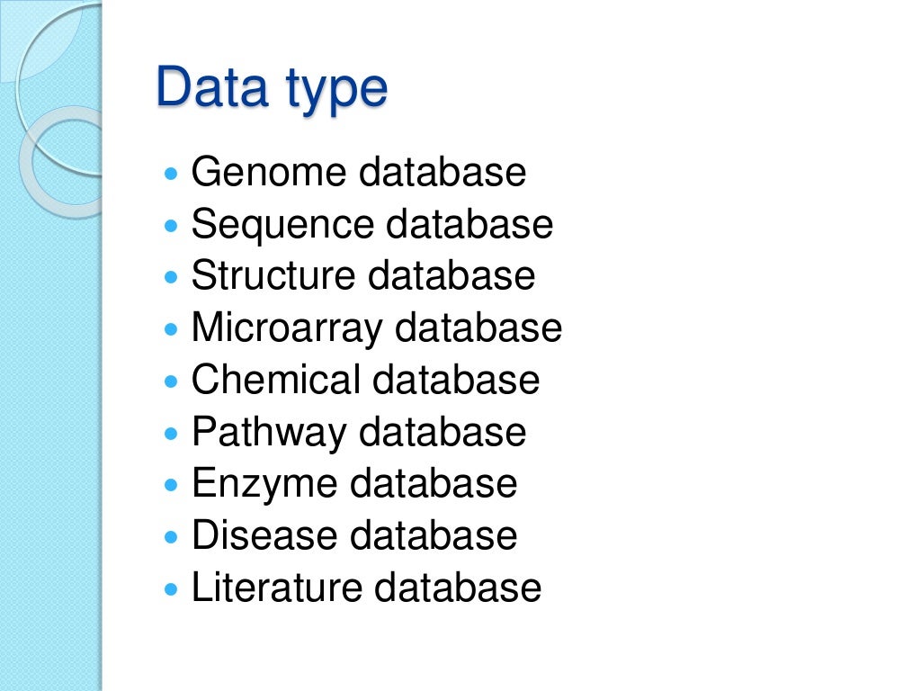Click the bullet dot beside Pathway database
This screenshot has width=921, height=691.
(171, 434)
